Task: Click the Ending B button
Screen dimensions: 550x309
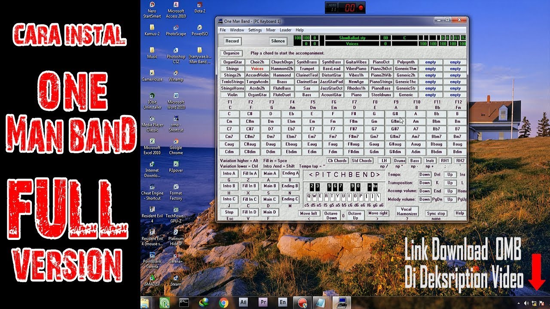Action: tap(290, 186)
